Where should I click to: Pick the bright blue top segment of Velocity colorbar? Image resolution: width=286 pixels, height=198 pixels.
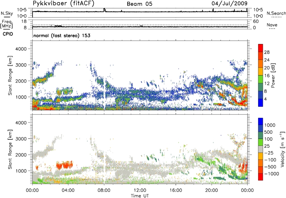click(x=261, y=122)
